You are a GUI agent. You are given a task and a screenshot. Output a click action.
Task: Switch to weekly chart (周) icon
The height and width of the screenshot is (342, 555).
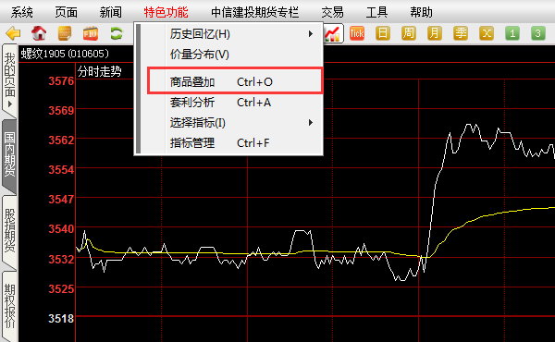coord(409,33)
